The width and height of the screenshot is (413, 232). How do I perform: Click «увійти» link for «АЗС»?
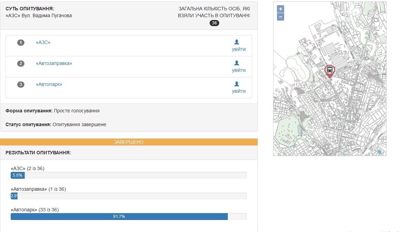click(239, 49)
